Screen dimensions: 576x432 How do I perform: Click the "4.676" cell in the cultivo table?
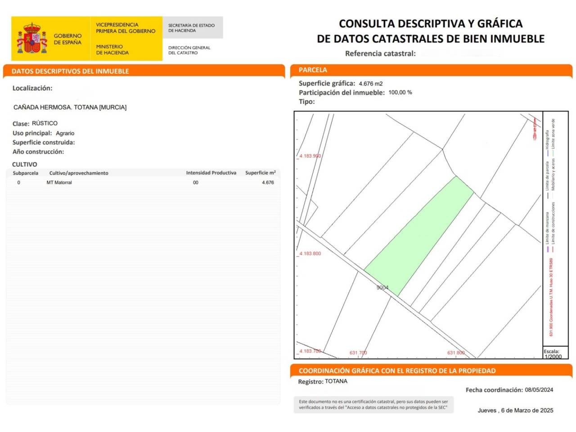[x=268, y=183]
